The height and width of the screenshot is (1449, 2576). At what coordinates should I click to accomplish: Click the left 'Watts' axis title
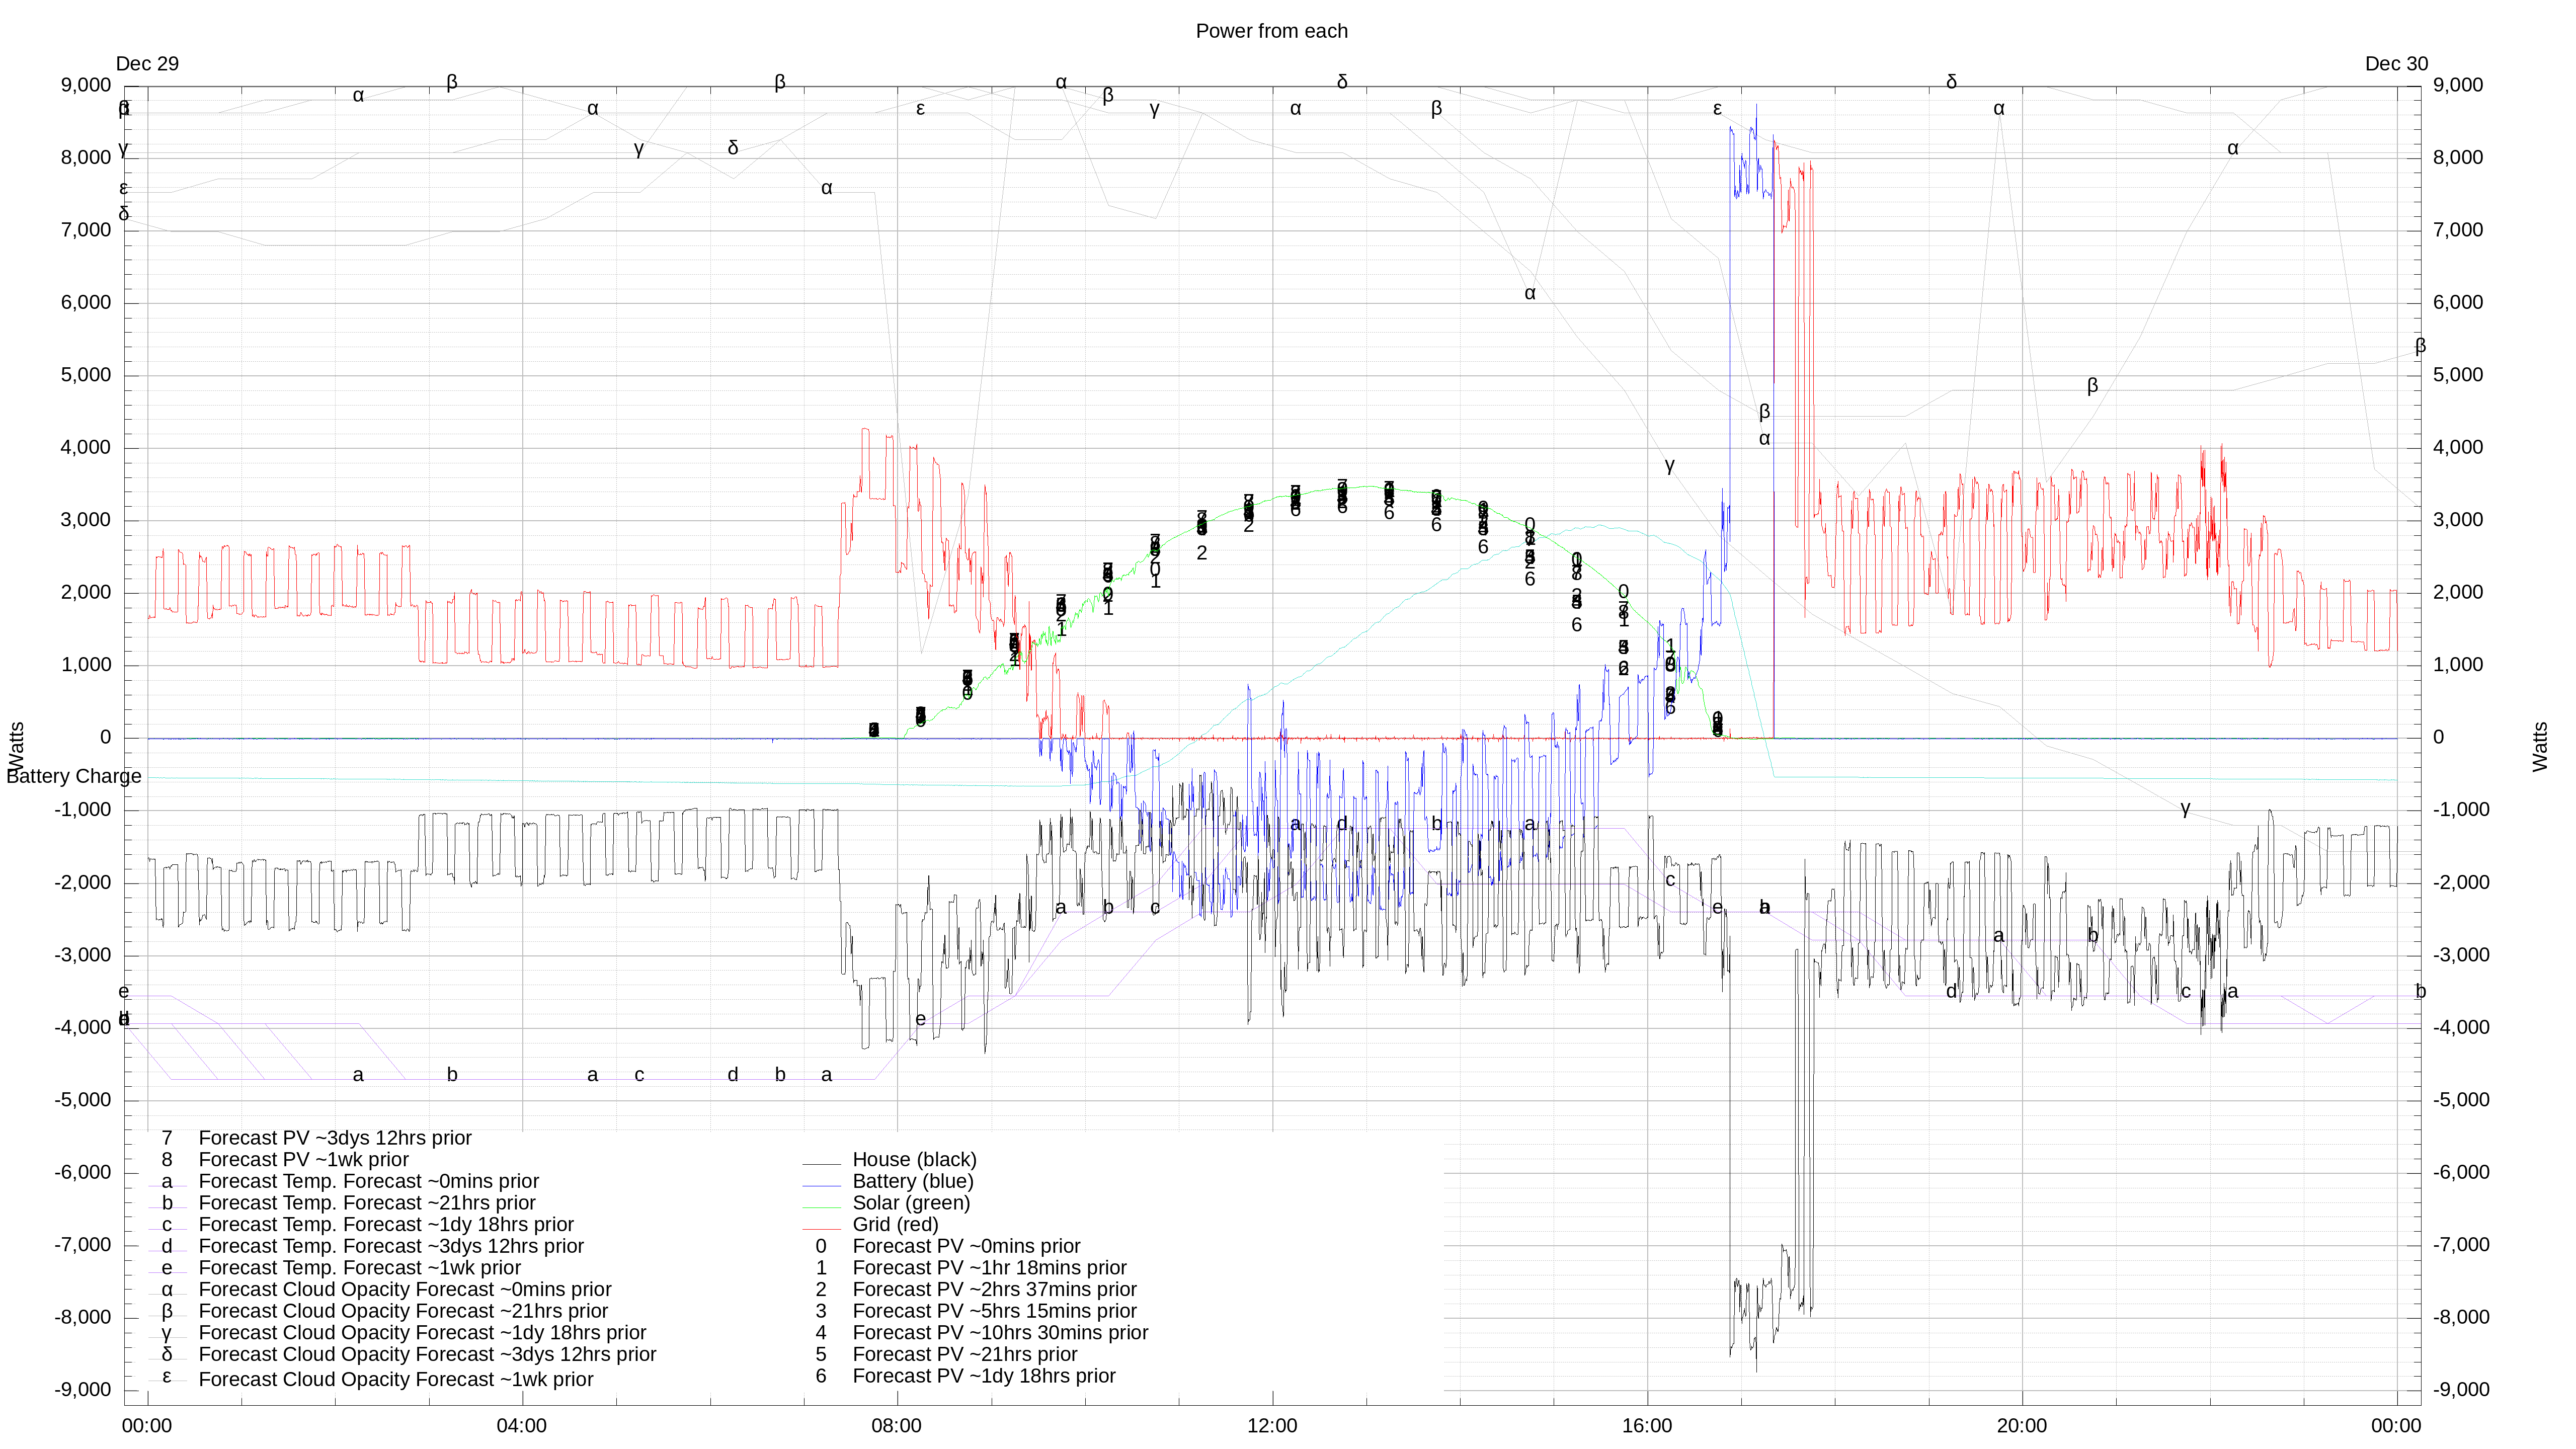16,747
